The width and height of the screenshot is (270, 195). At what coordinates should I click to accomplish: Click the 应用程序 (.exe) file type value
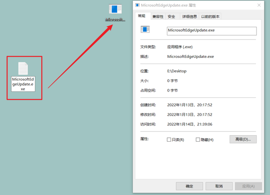pyautogui.click(x=180, y=47)
